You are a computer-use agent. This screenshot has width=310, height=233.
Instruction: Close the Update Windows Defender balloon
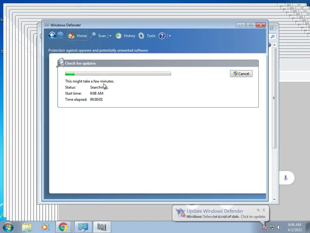264,210
